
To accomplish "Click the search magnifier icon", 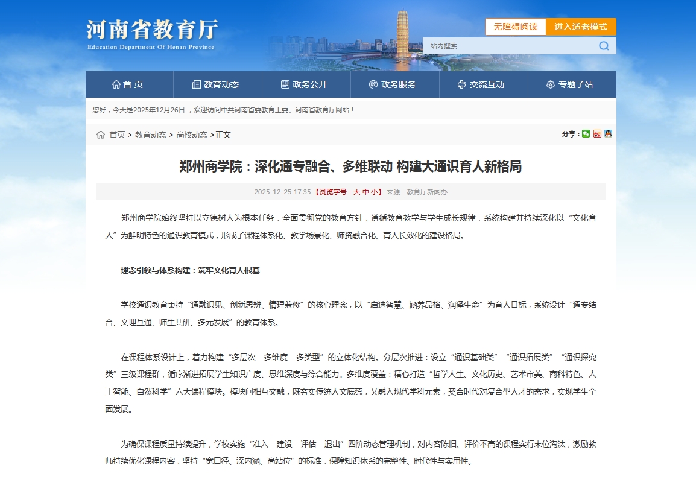I will tap(604, 46).
